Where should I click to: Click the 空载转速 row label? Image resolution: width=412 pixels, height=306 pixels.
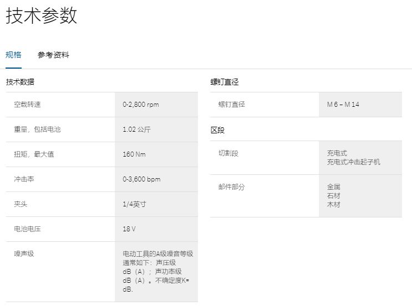coord(28,105)
